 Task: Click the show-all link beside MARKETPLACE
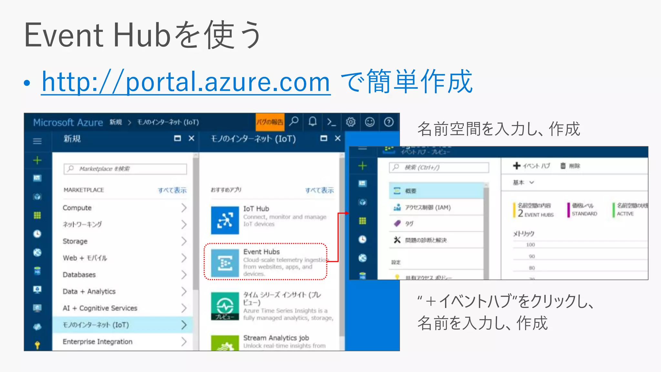[x=172, y=190]
